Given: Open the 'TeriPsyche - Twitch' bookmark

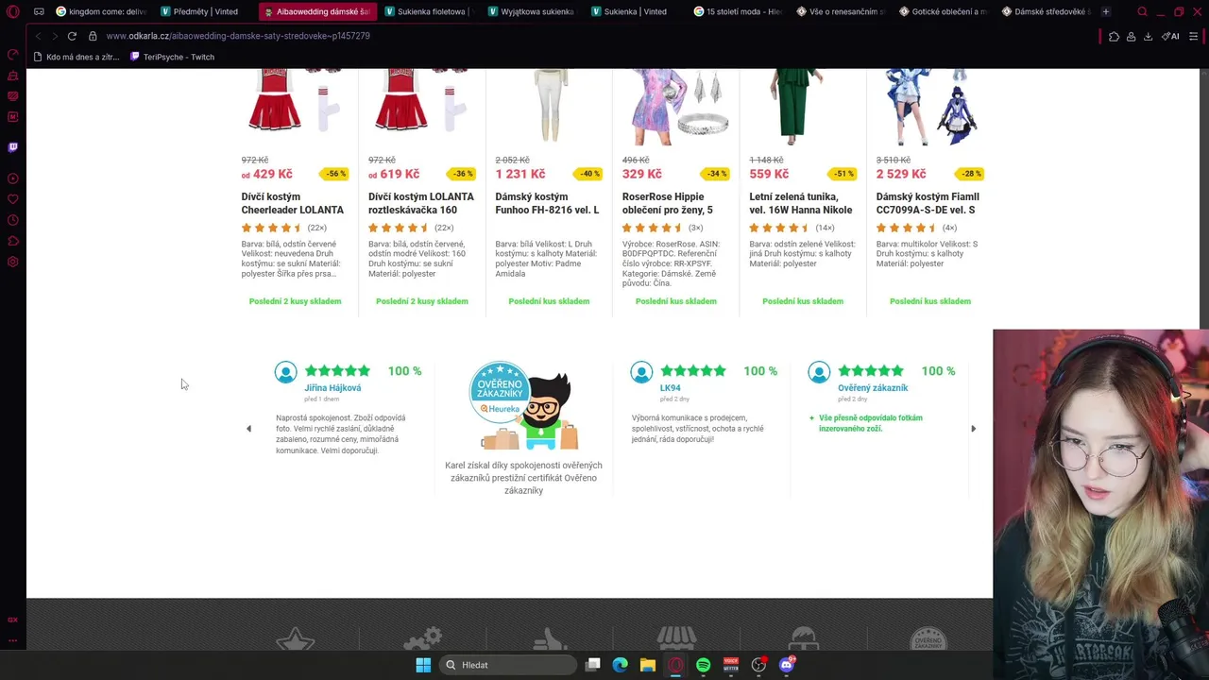Looking at the screenshot, I should (x=172, y=57).
